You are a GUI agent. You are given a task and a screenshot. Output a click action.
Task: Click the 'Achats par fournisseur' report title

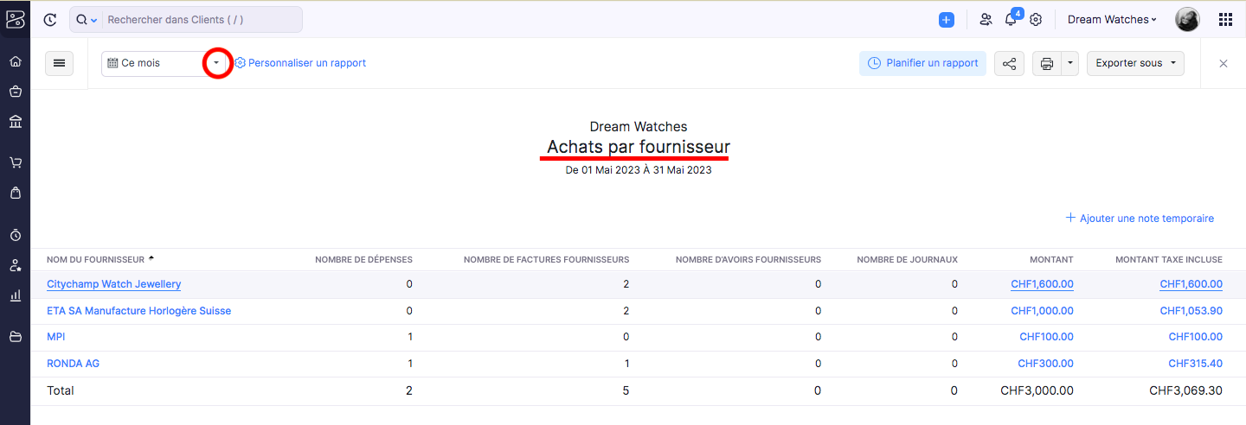[x=639, y=147]
